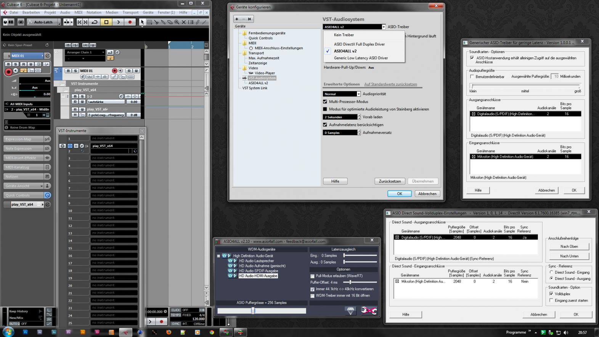Click the Stop button in Cubase toolbar
This screenshot has height=337, width=599.
pos(106,22)
